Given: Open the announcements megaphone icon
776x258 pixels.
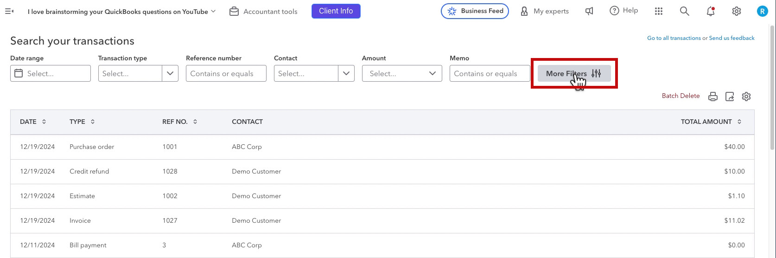Looking at the screenshot, I should click(589, 11).
